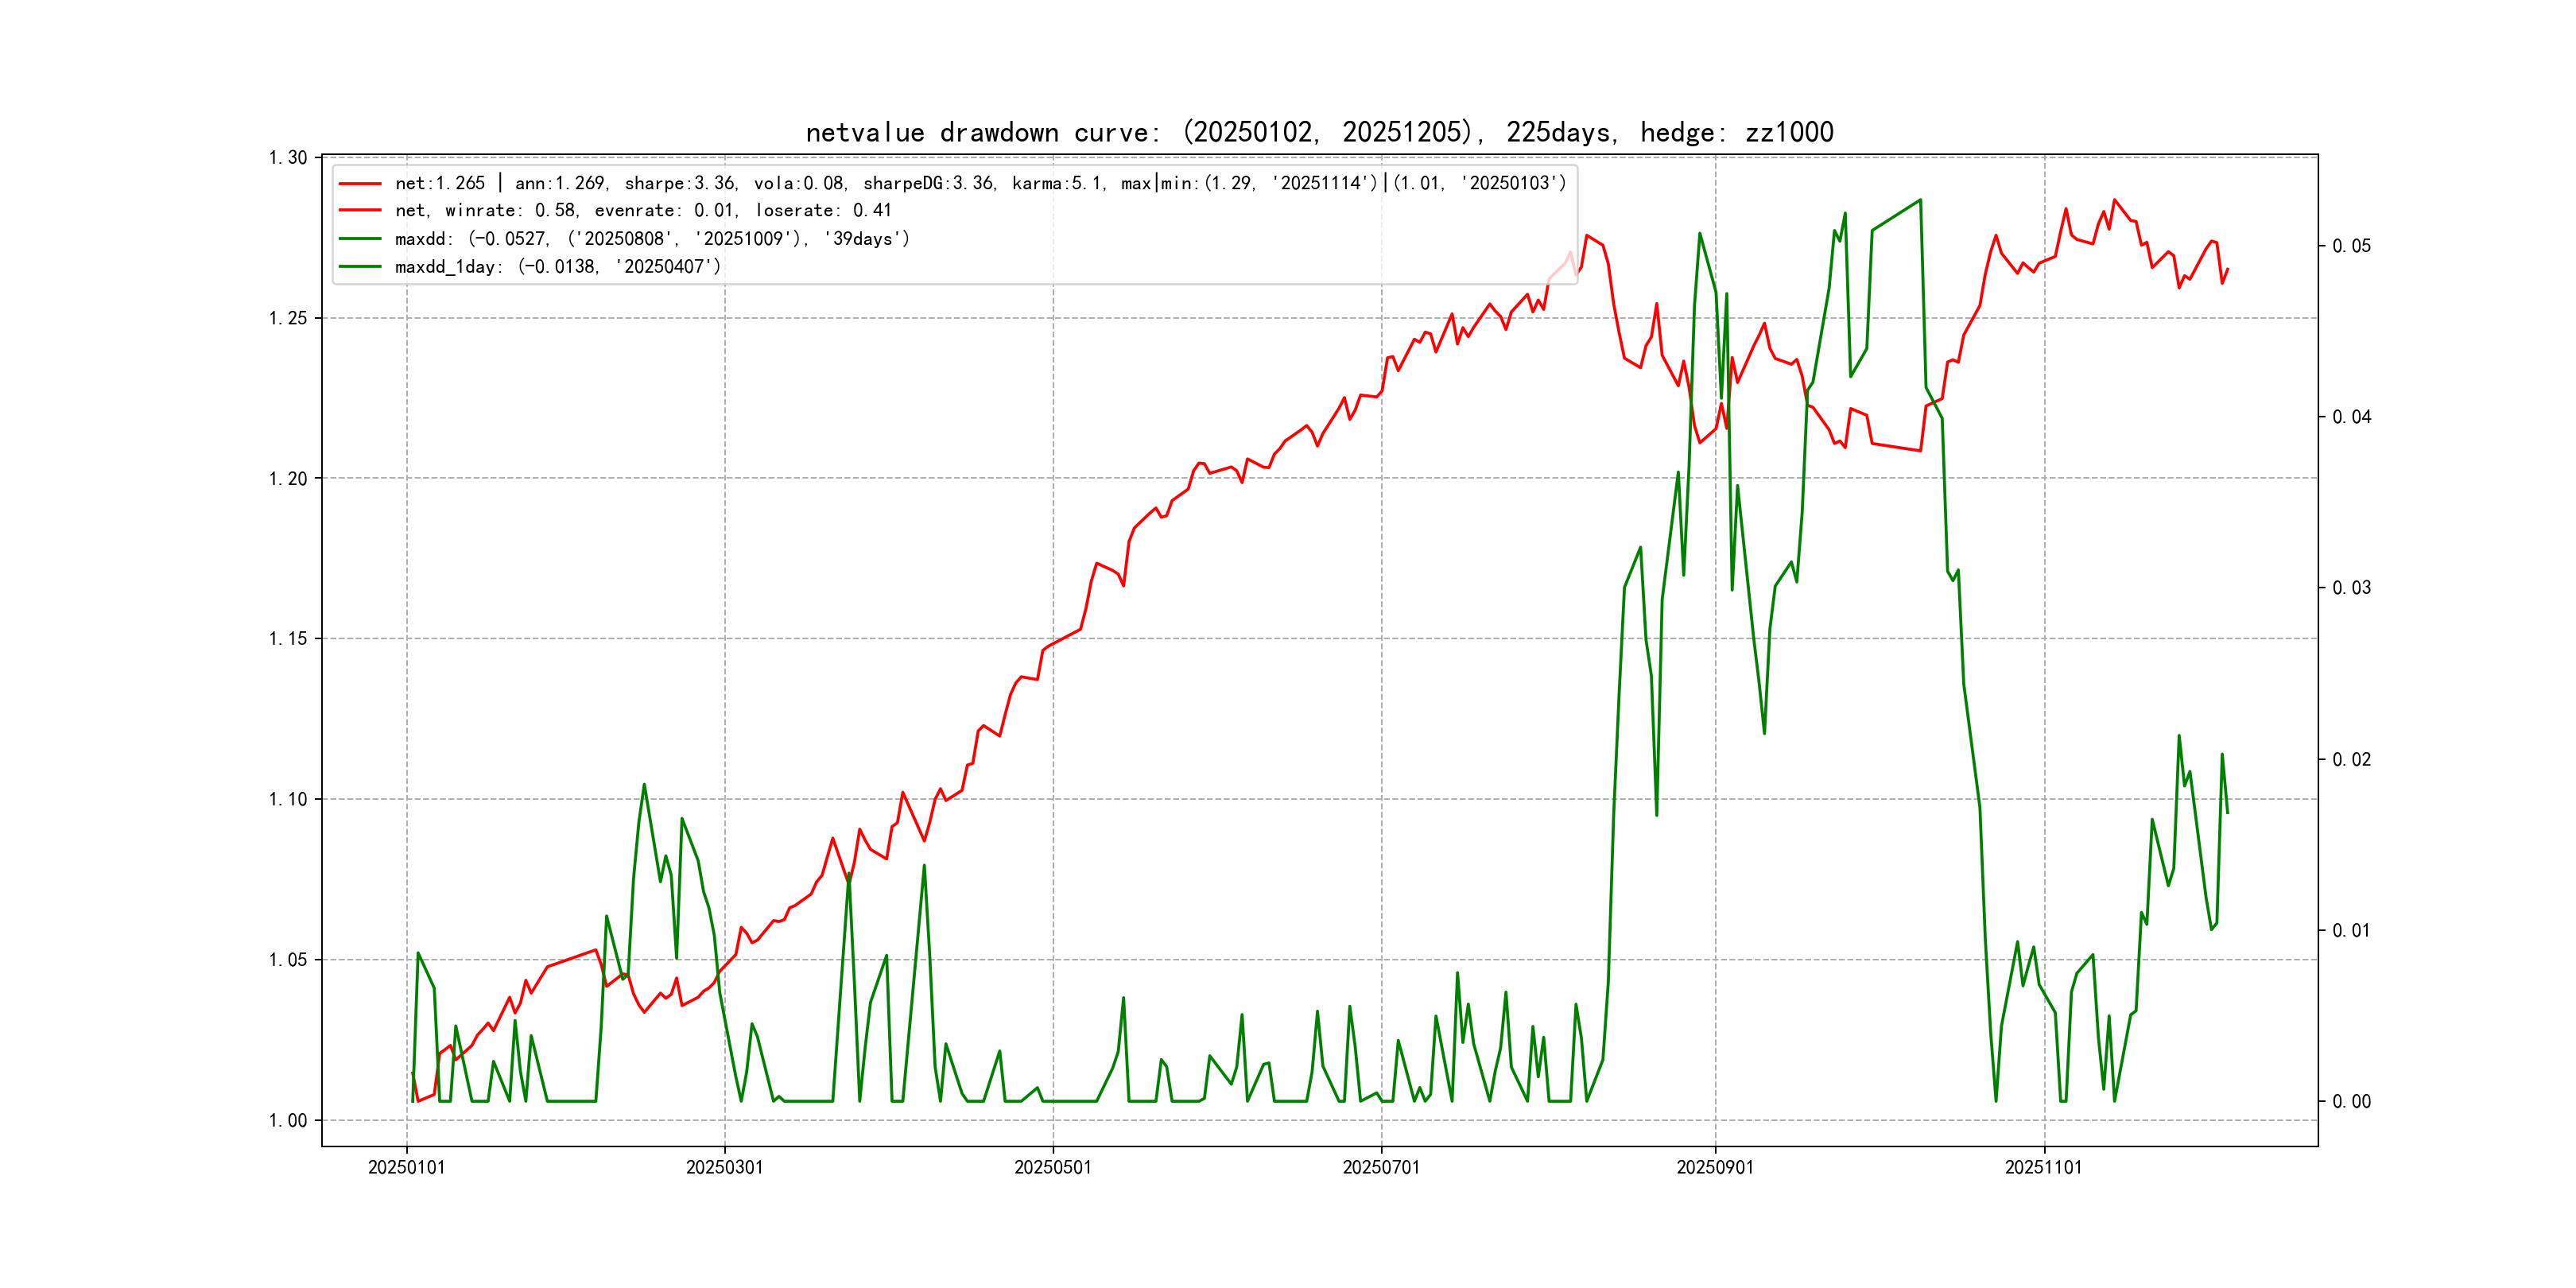Click the 20250701 x-axis date label
This screenshot has height=1288, width=2576.
(1381, 1168)
